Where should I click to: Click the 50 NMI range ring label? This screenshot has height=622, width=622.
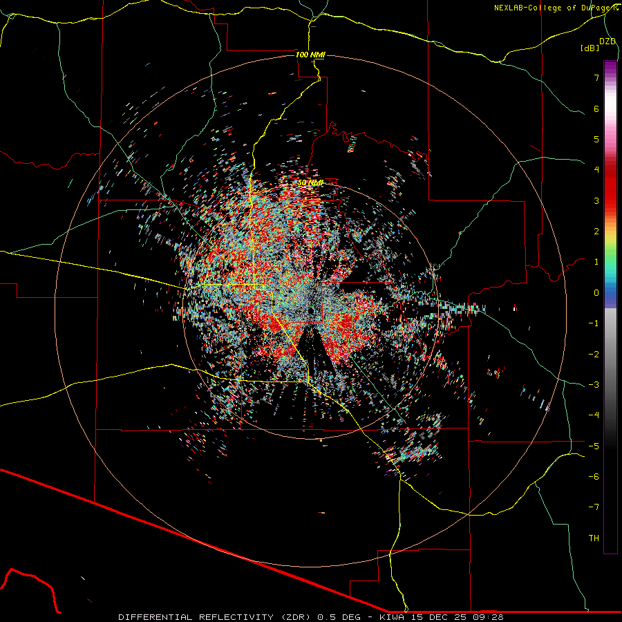[310, 183]
